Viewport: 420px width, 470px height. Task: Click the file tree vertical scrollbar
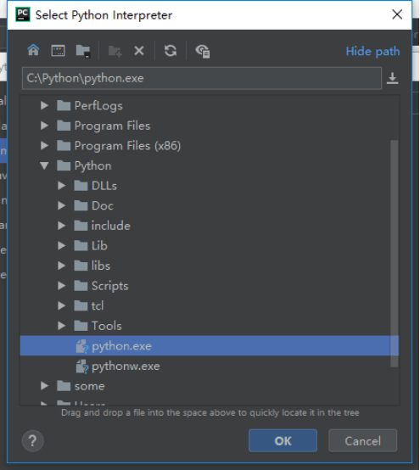coord(395,254)
